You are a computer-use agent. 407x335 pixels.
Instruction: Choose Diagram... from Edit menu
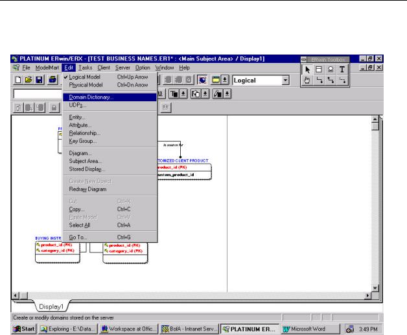110,153
